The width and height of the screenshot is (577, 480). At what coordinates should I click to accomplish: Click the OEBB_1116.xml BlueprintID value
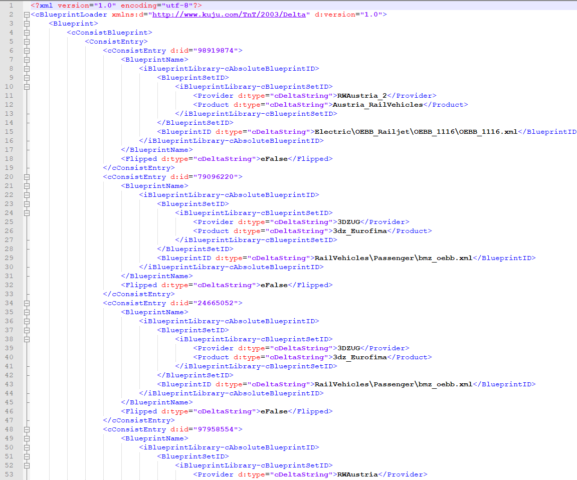coord(416,132)
